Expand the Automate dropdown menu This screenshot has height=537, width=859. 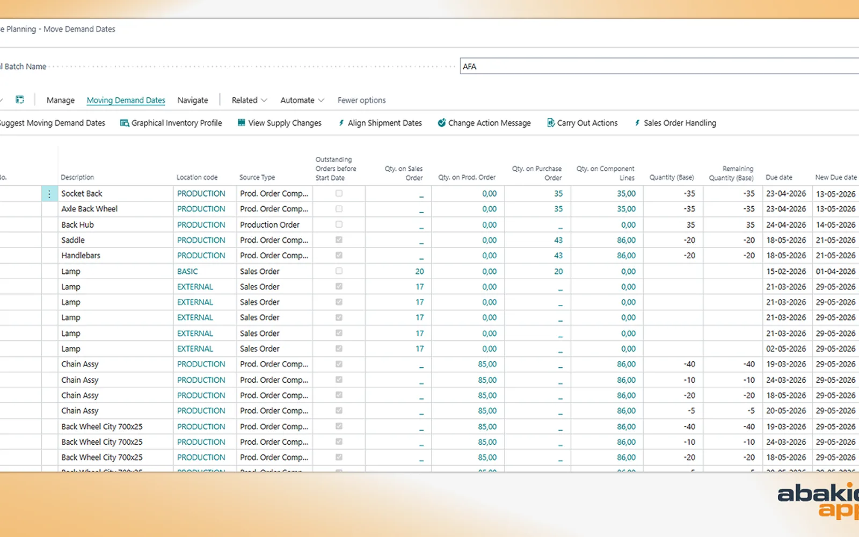click(x=302, y=100)
